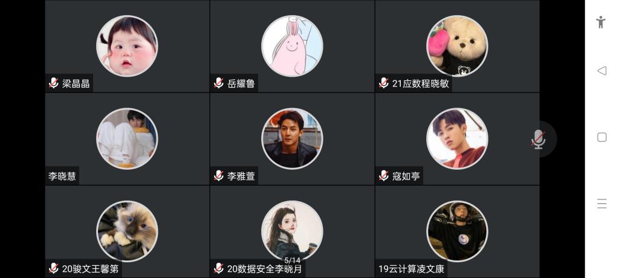Open the recent apps three-line icon
The width and height of the screenshot is (619, 278).
click(x=601, y=204)
